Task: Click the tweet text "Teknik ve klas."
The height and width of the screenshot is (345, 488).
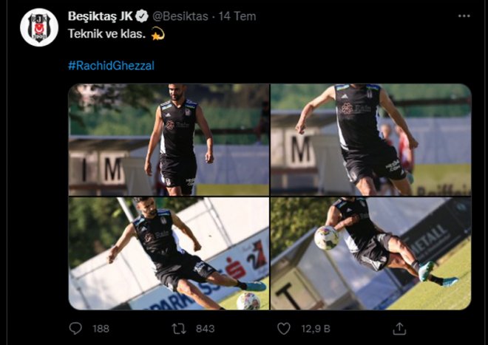Action: click(106, 33)
